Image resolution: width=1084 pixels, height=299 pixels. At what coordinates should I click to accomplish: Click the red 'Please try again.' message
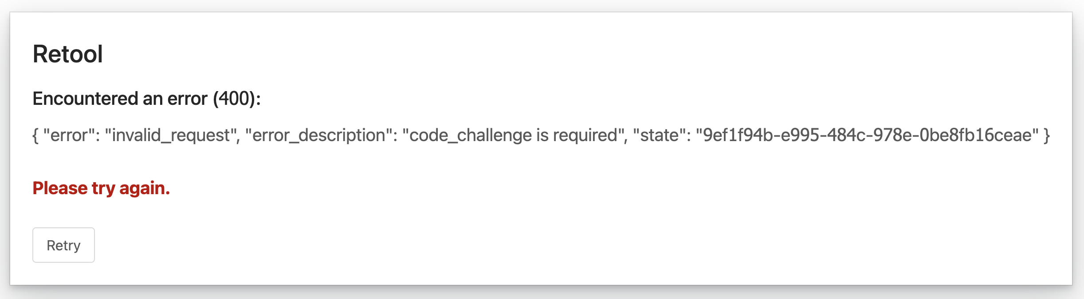(101, 188)
